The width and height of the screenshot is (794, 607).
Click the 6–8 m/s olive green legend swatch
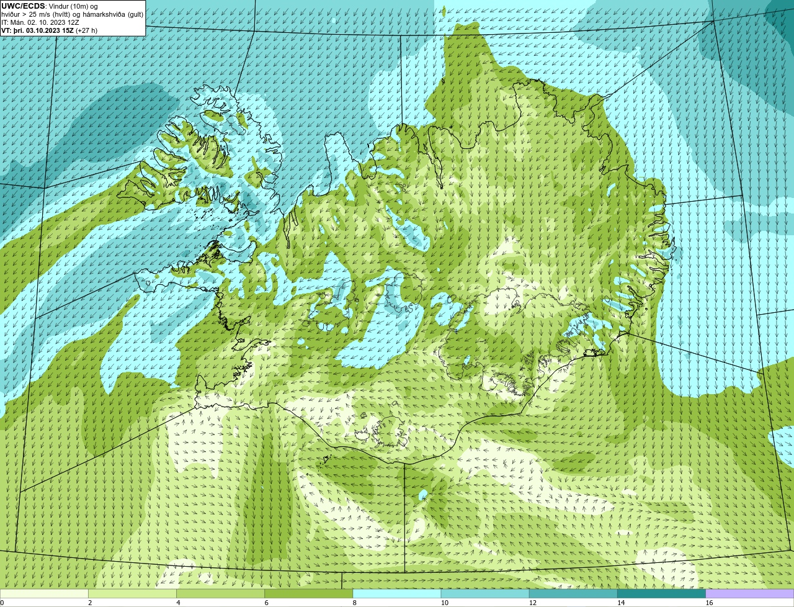(x=308, y=594)
